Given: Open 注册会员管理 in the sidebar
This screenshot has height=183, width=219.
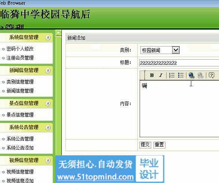Looking at the screenshot, I should pos(20,58).
